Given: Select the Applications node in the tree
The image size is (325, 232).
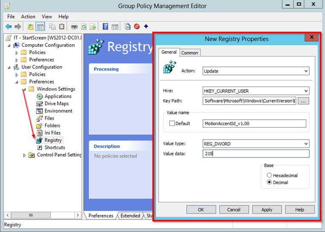Looking at the screenshot, I should click(58, 96).
